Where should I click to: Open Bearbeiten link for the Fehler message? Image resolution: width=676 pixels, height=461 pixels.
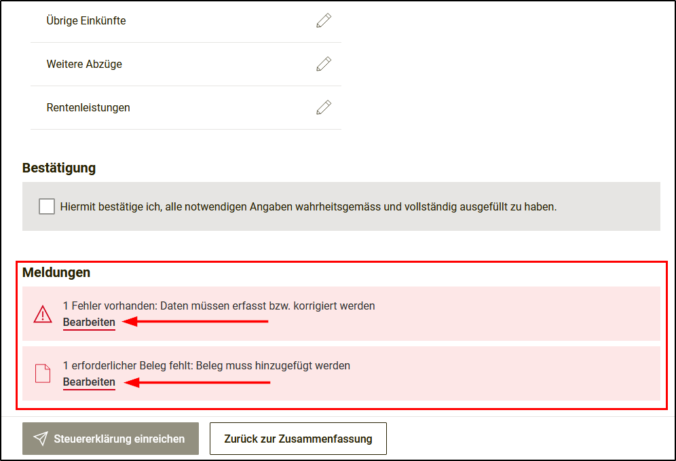(x=89, y=322)
